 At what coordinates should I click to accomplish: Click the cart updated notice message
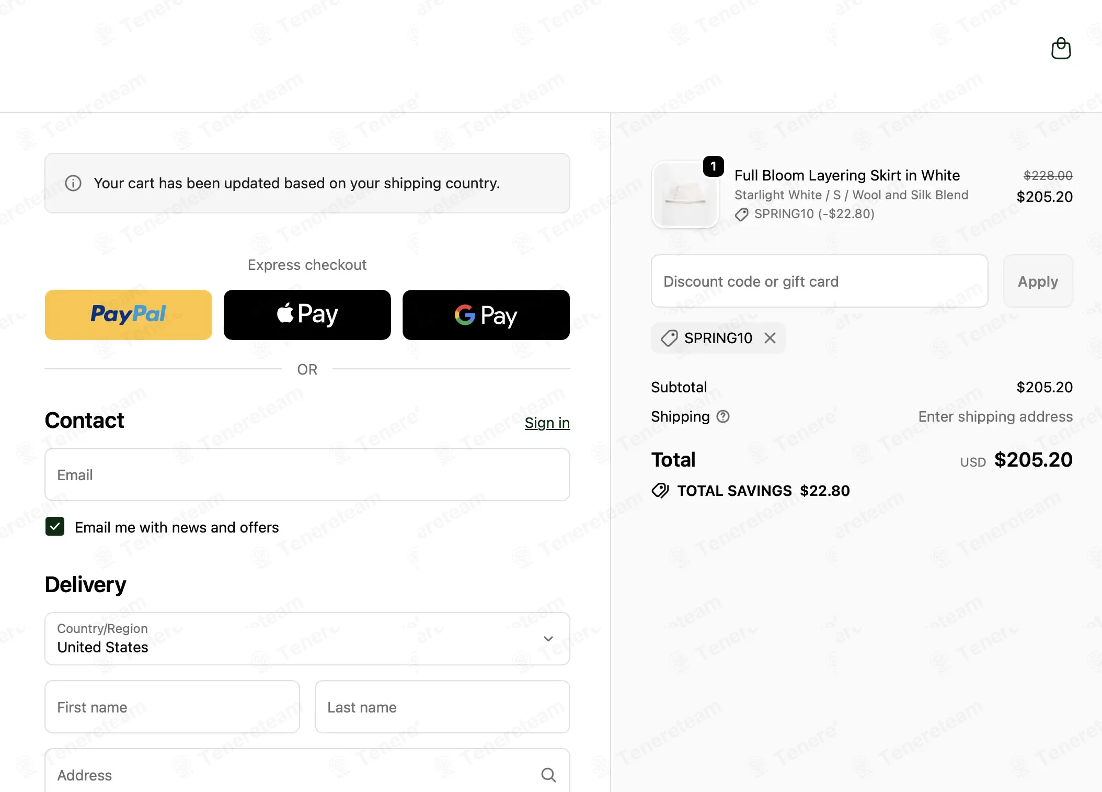(297, 183)
